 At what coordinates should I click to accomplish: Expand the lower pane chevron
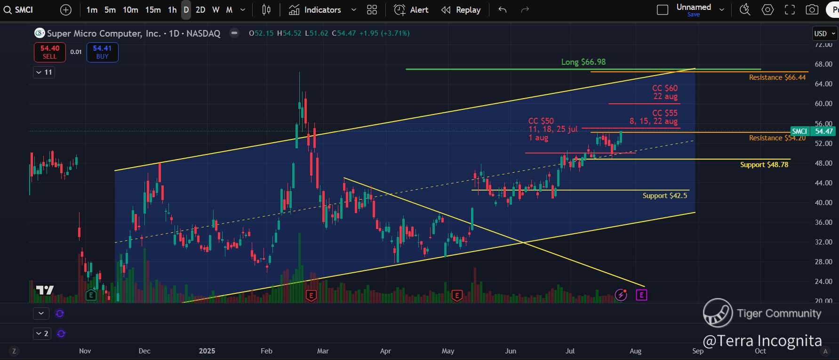[41, 314]
